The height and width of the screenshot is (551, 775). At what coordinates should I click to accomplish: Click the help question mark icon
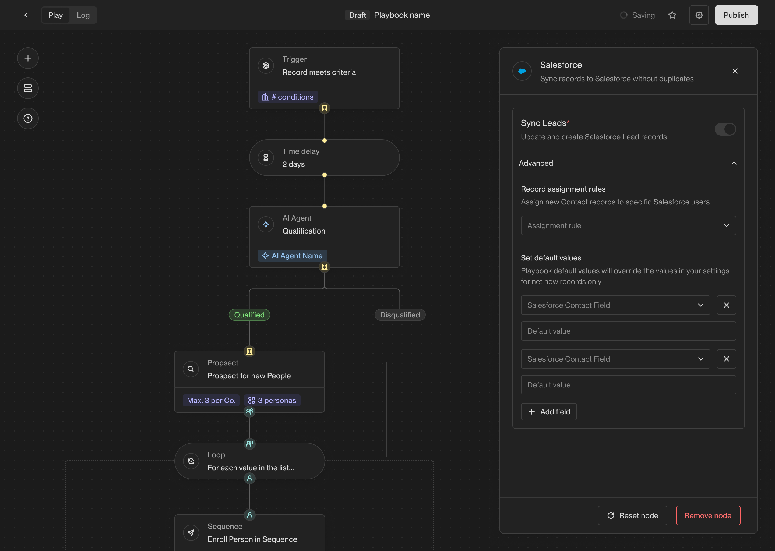(x=28, y=118)
